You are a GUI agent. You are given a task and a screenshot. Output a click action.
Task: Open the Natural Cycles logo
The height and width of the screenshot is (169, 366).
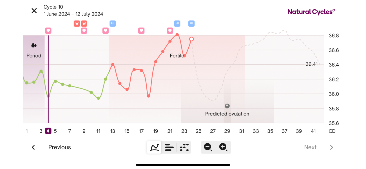[x=311, y=12]
